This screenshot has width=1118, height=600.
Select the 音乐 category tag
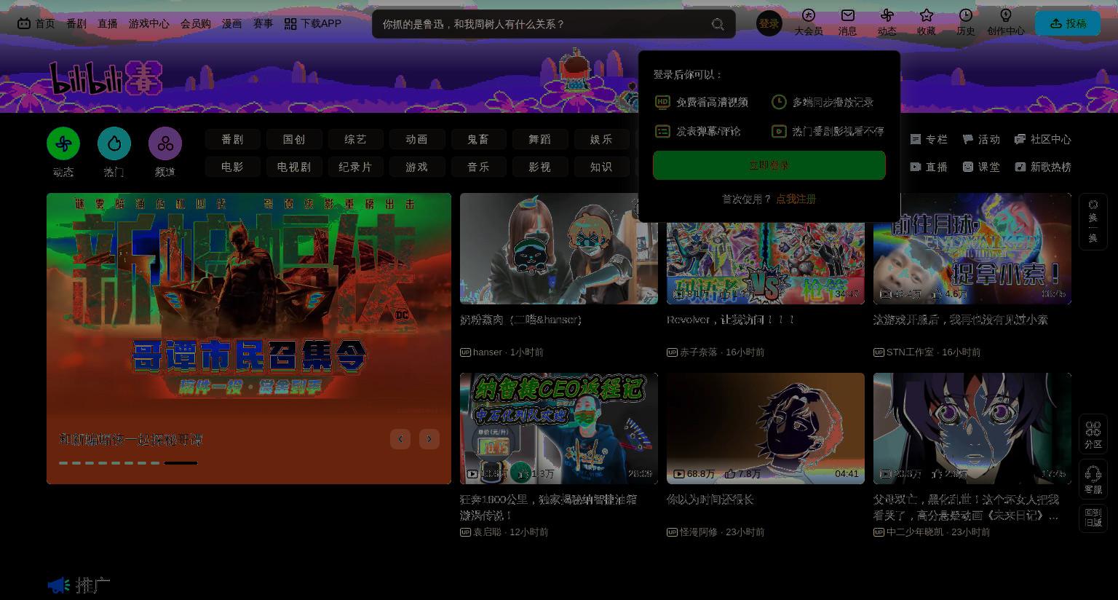pyautogui.click(x=478, y=167)
